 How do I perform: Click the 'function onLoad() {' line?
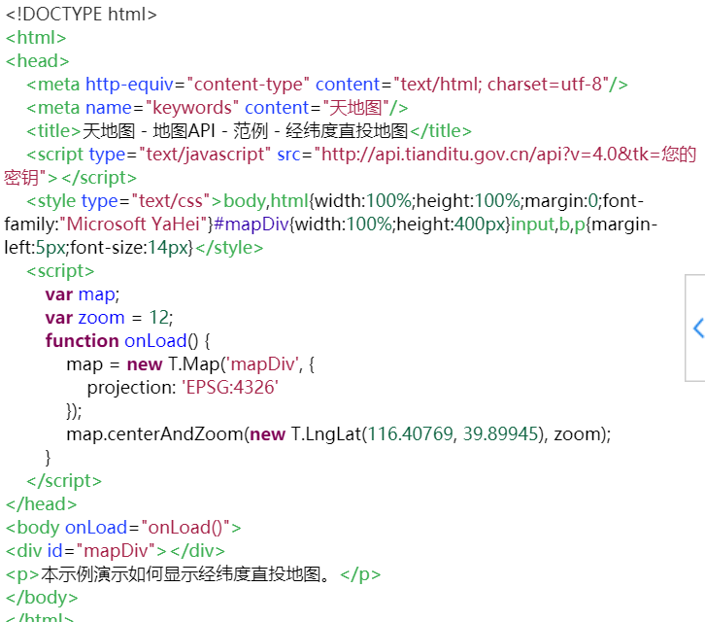(127, 341)
